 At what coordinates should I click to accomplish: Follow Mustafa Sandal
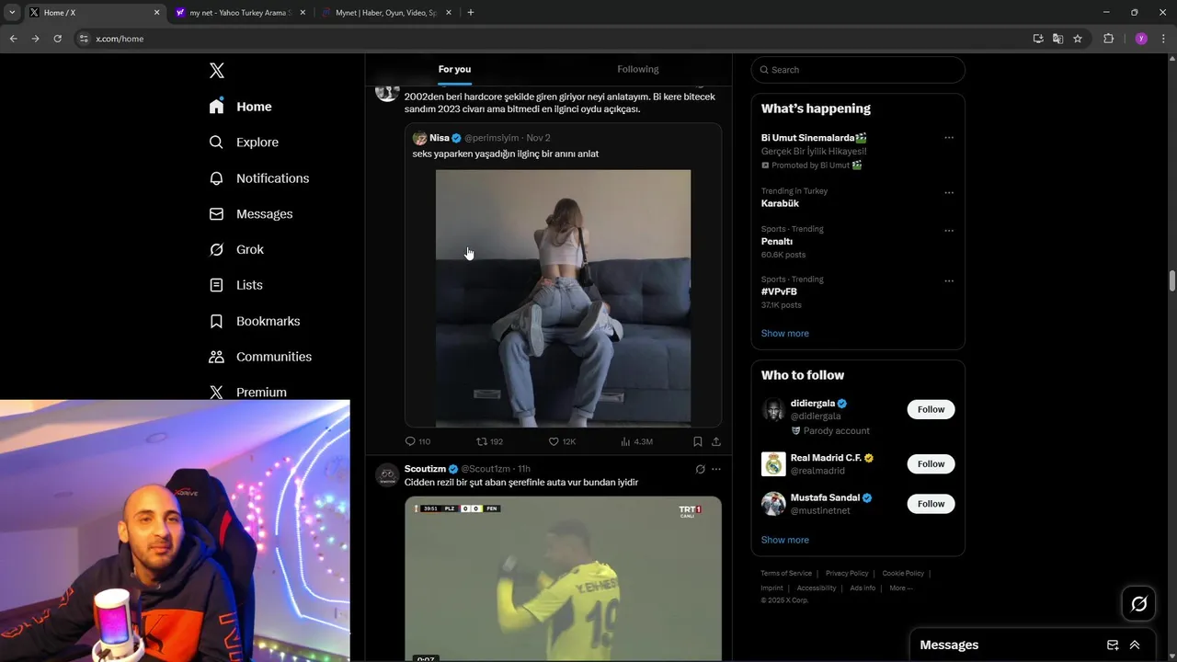(931, 504)
